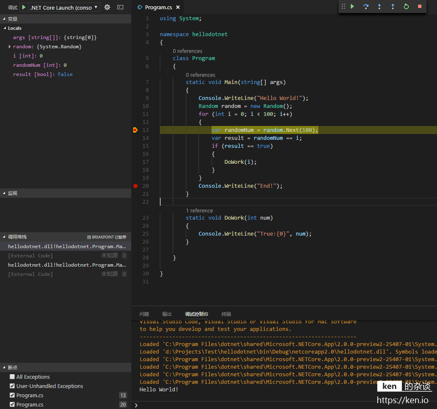Disable Program.cs line 13 breakpoint checkbox
This screenshot has width=437, height=409.
click(12, 395)
